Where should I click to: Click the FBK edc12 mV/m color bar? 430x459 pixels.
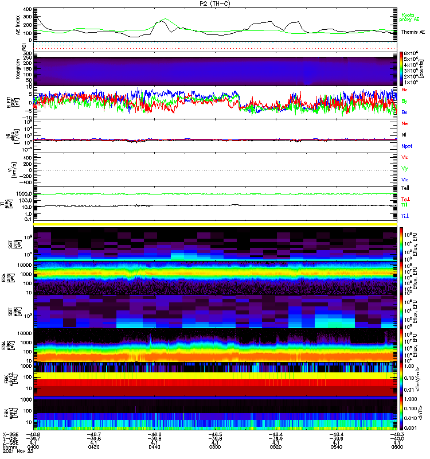point(401,379)
